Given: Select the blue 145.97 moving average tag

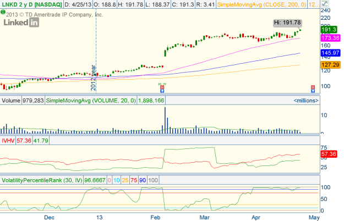Looking at the screenshot, I should [329, 52].
